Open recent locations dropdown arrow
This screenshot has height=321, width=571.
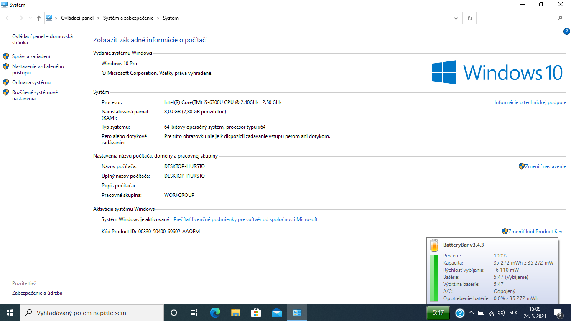click(x=30, y=18)
